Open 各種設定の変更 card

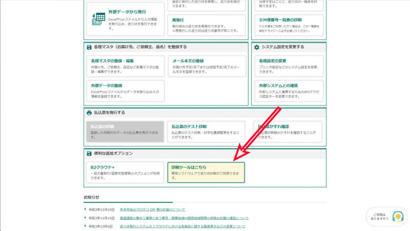tap(289, 66)
